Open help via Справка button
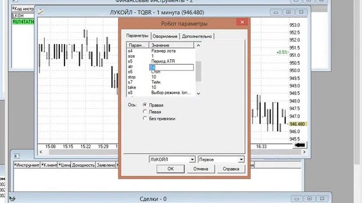 pos(231,169)
